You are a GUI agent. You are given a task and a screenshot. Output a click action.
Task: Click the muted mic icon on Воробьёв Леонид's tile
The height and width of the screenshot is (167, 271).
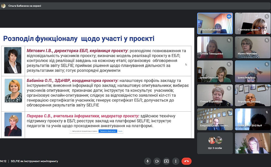267,88
